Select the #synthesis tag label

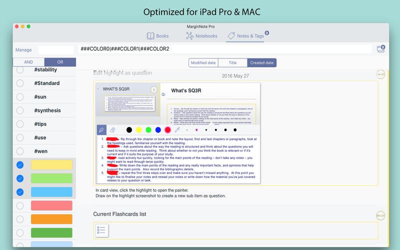[47, 110]
